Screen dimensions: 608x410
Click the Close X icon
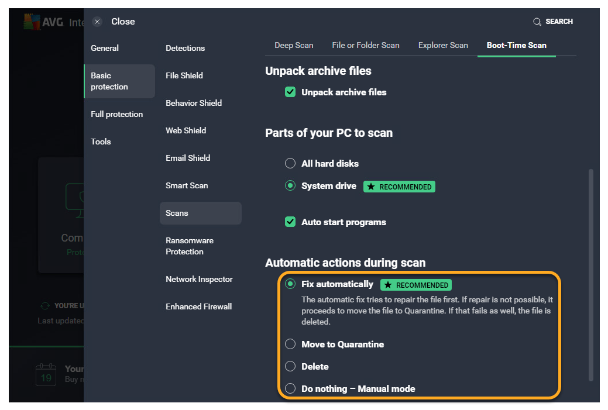[97, 22]
